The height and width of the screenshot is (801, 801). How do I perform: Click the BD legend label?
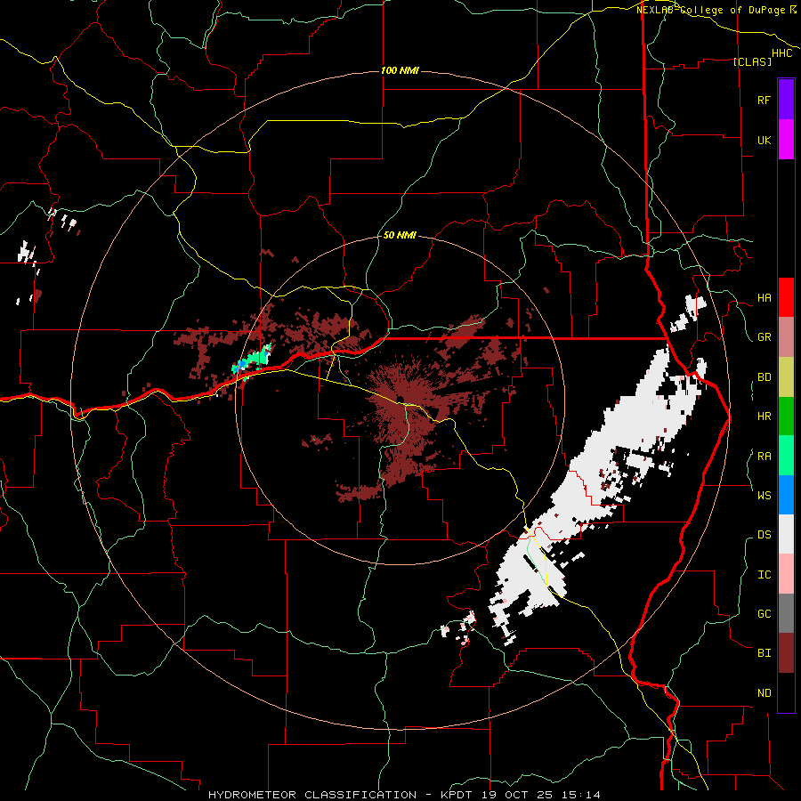pos(764,377)
